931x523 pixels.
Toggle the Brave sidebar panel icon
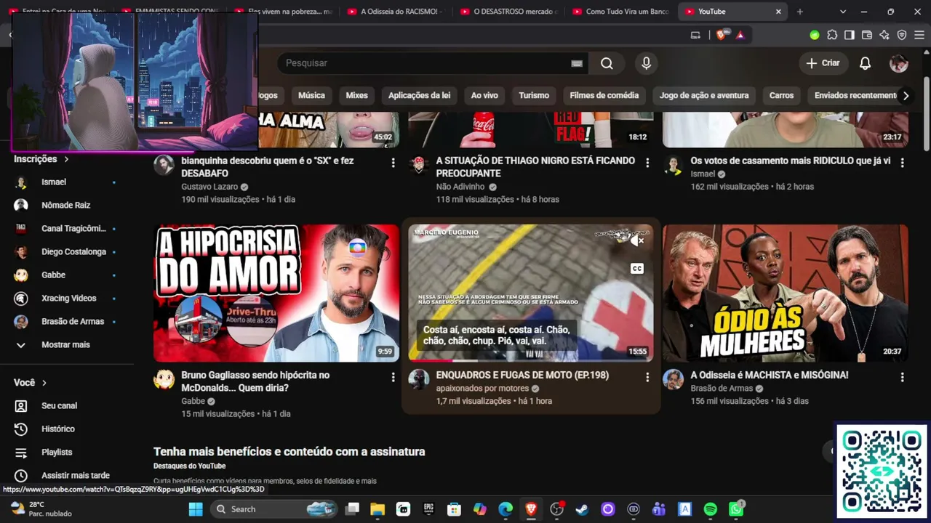coord(849,35)
